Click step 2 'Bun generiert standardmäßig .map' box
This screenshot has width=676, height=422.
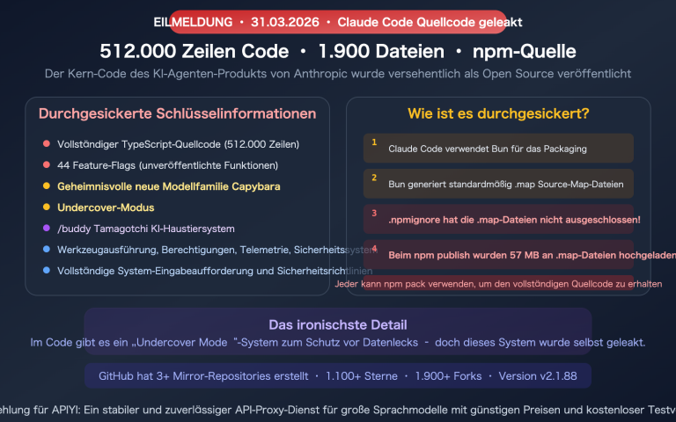498,184
